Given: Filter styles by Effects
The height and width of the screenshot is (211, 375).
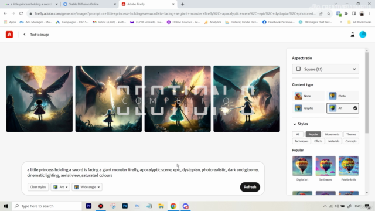Looking at the screenshot, I should pyautogui.click(x=318, y=141).
